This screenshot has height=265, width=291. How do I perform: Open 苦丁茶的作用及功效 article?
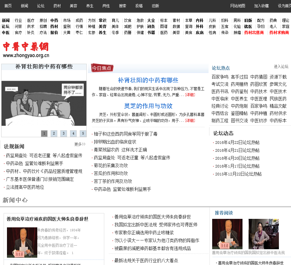(x=113, y=181)
